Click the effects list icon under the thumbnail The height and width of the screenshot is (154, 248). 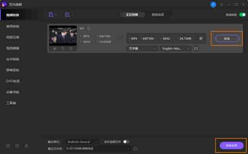point(71,49)
